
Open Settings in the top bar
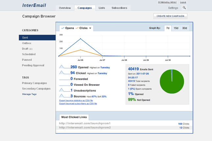coord(173,8)
